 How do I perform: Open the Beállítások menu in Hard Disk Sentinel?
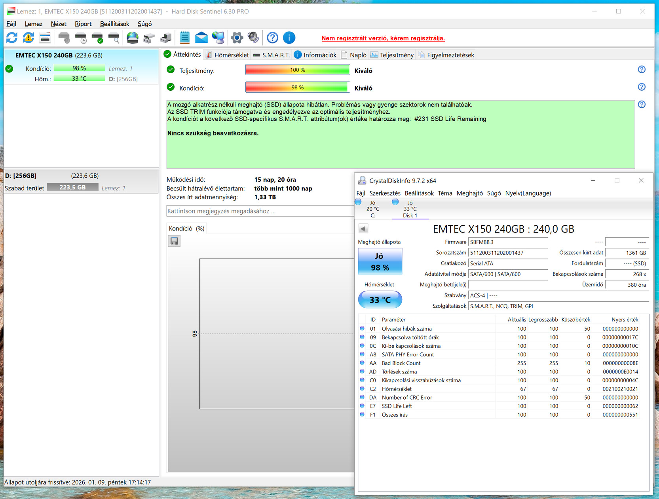[x=114, y=24]
